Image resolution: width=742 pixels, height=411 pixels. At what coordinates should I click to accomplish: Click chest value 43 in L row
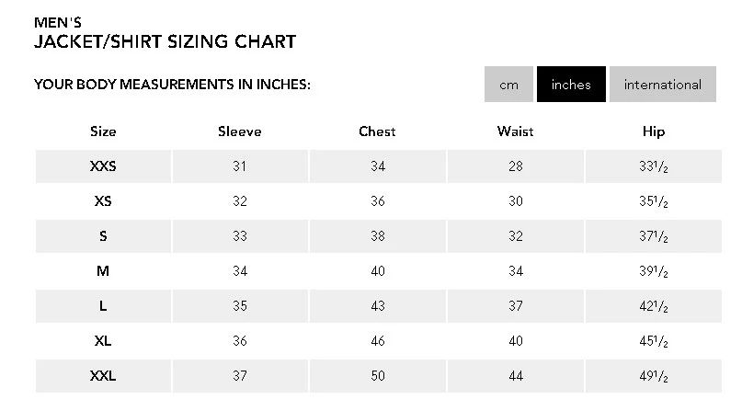tap(378, 306)
